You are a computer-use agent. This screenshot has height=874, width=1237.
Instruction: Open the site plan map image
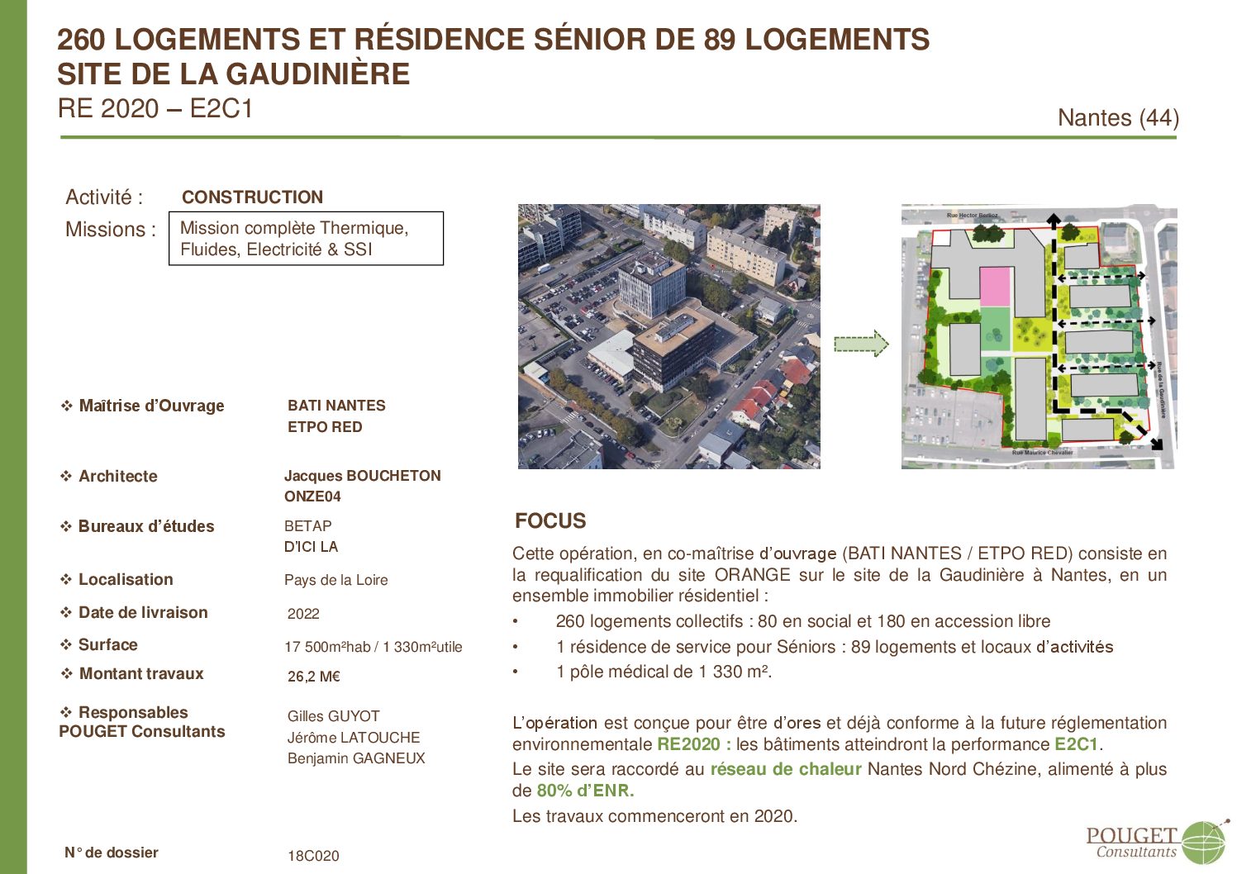click(x=1040, y=337)
